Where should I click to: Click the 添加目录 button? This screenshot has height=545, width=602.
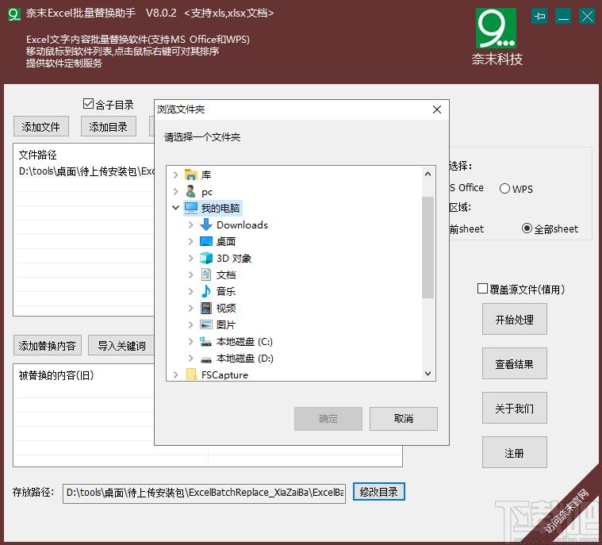click(109, 126)
